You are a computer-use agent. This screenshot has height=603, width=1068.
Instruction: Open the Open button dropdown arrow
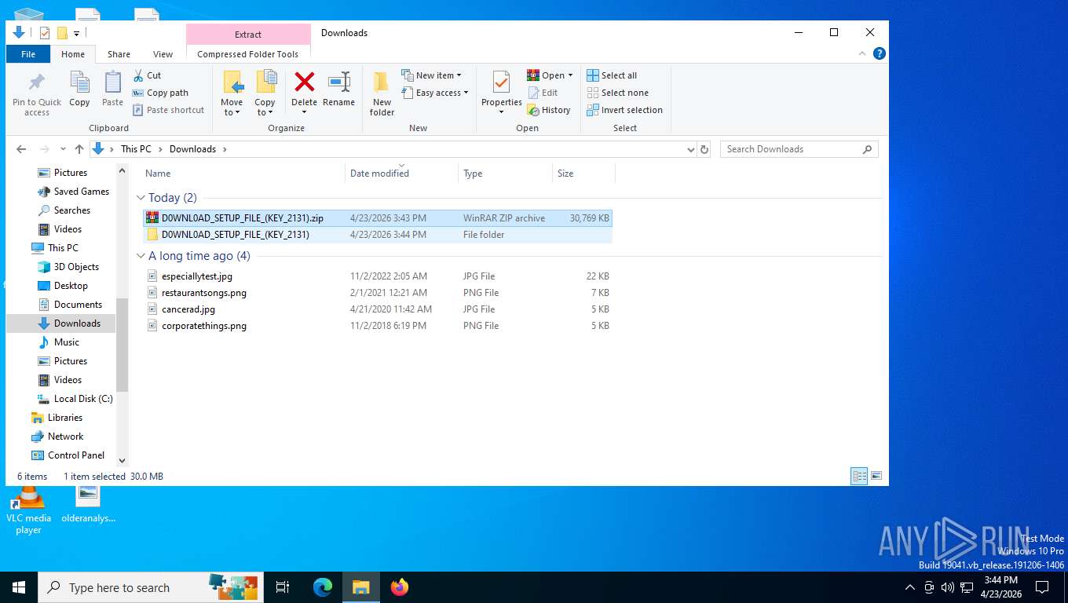(570, 75)
